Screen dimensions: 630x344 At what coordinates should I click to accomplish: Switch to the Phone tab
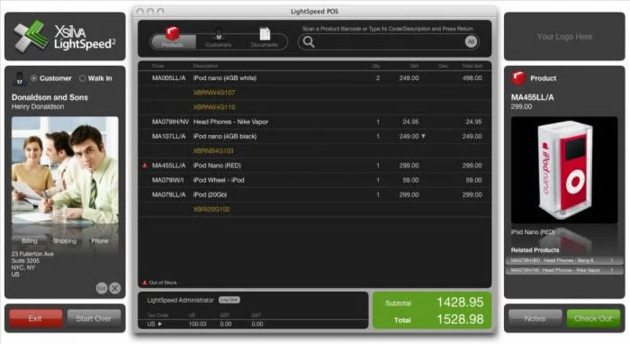99,241
